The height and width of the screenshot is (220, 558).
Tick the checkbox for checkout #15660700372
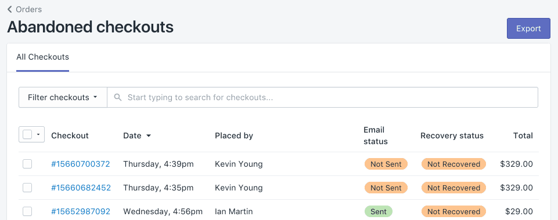[x=27, y=164]
